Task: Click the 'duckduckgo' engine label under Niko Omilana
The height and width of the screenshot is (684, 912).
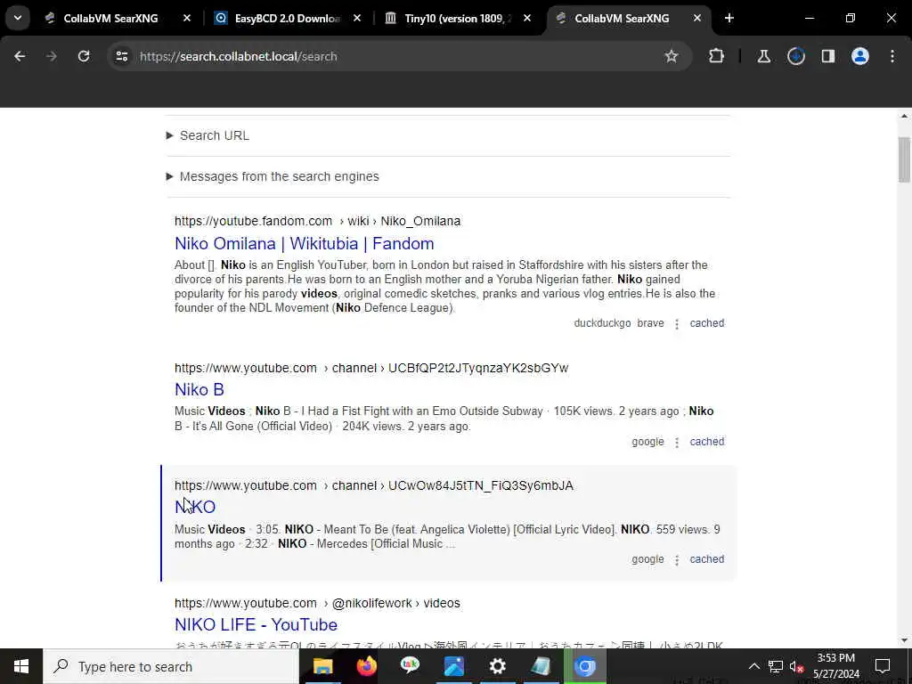Action: coord(602,323)
